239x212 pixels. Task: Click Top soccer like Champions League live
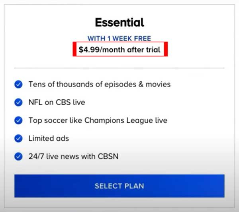click(x=98, y=120)
